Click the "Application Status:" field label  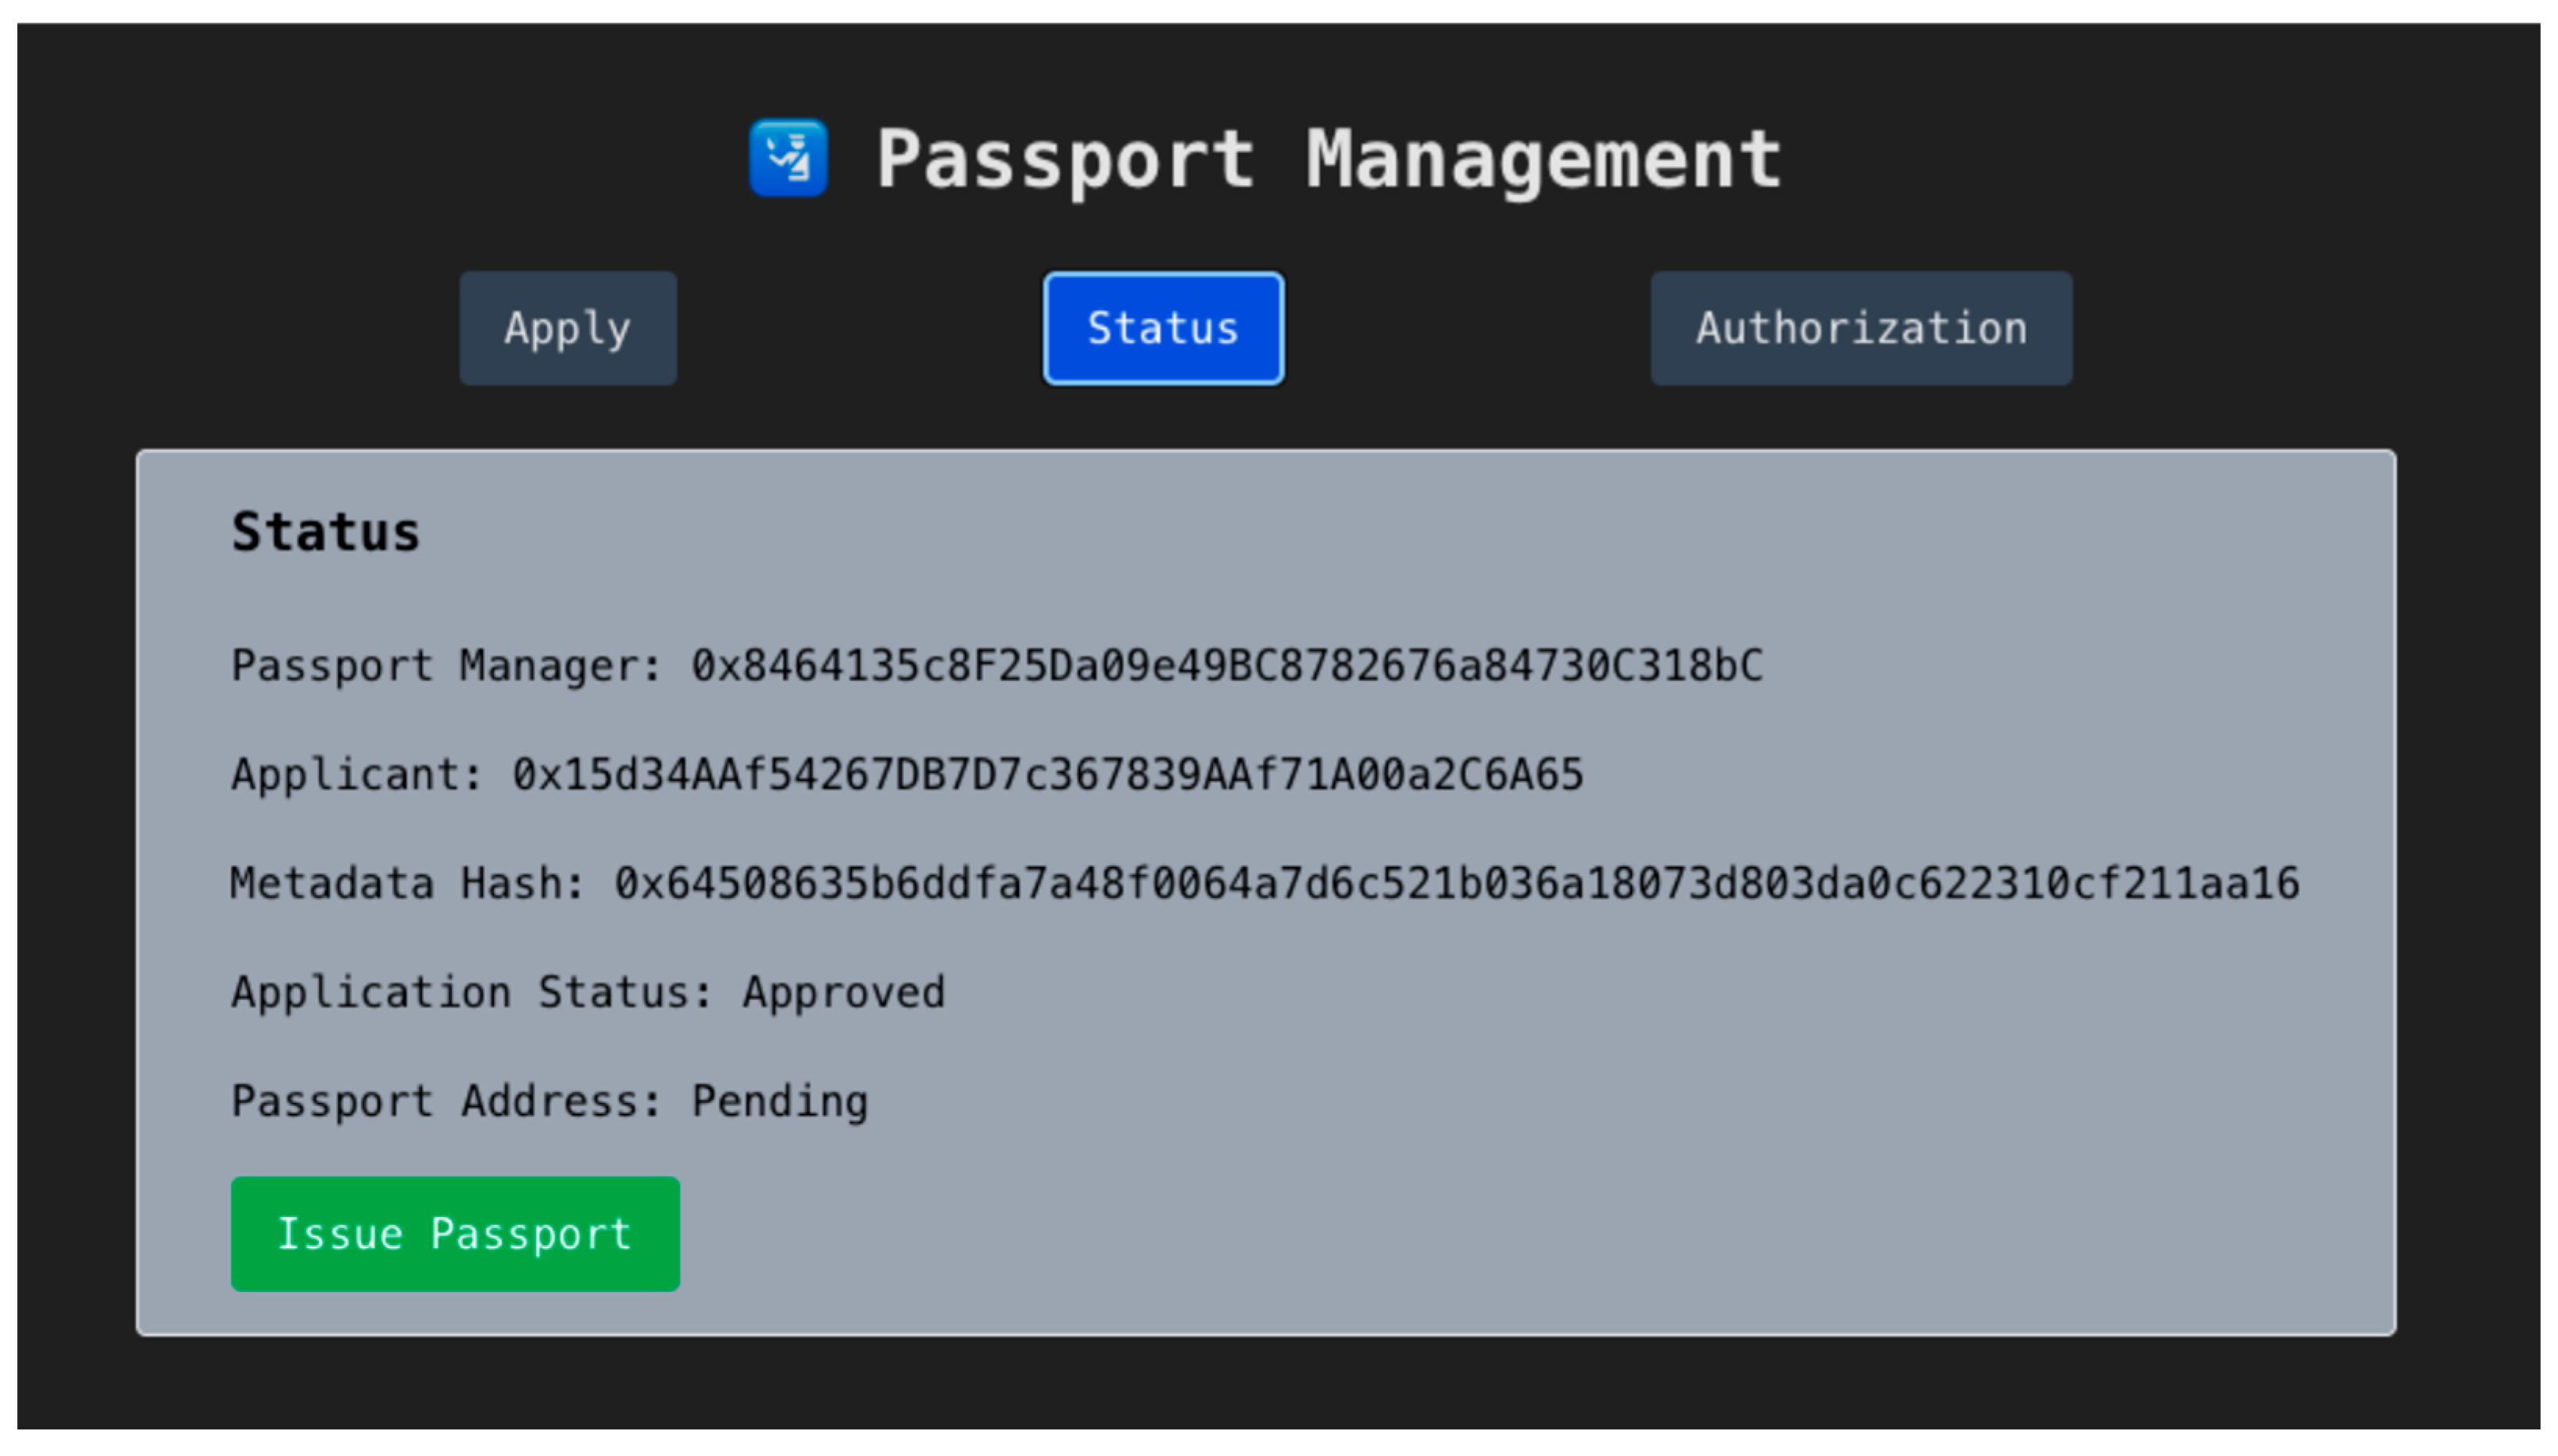click(x=471, y=993)
